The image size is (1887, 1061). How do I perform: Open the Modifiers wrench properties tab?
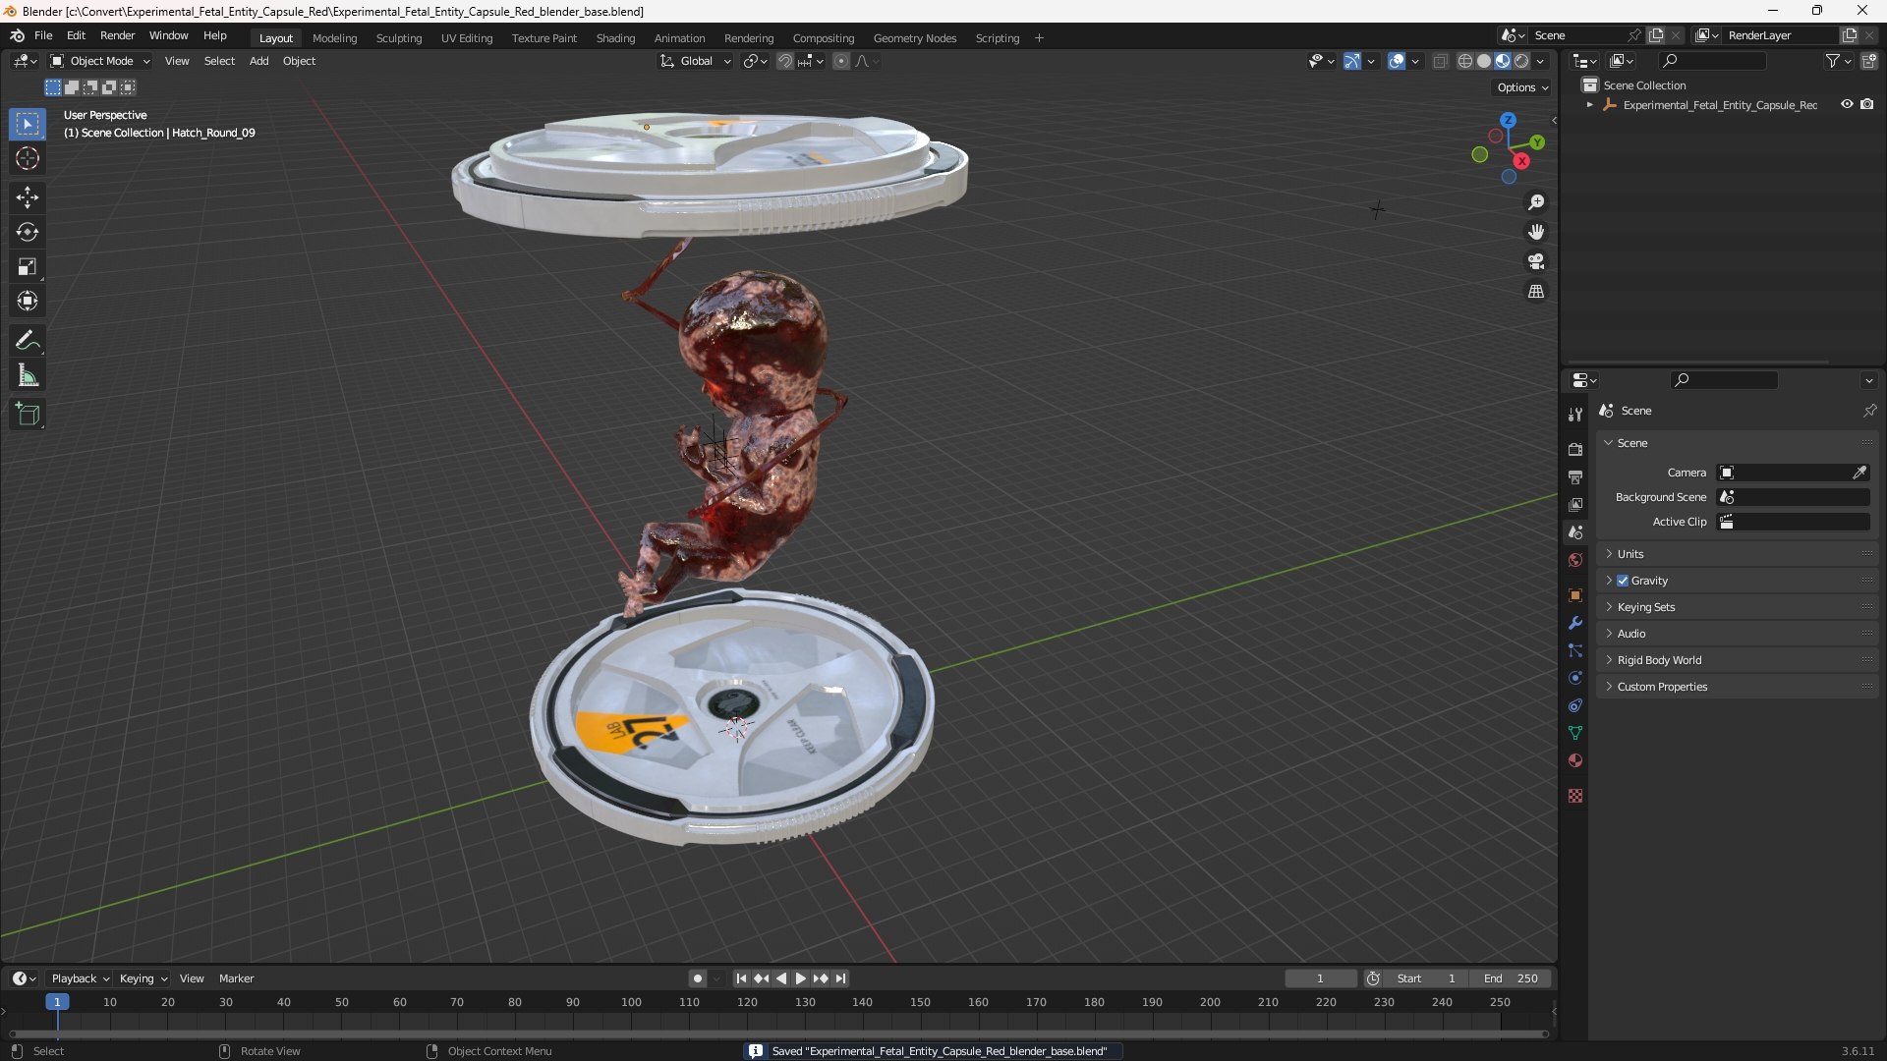(x=1575, y=623)
